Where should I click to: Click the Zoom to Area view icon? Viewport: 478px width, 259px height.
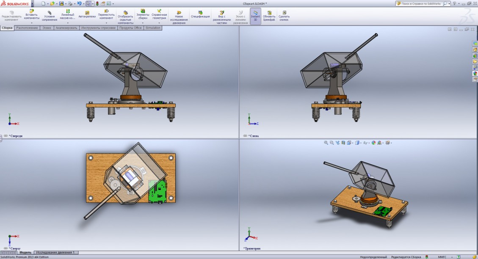pos(332,143)
